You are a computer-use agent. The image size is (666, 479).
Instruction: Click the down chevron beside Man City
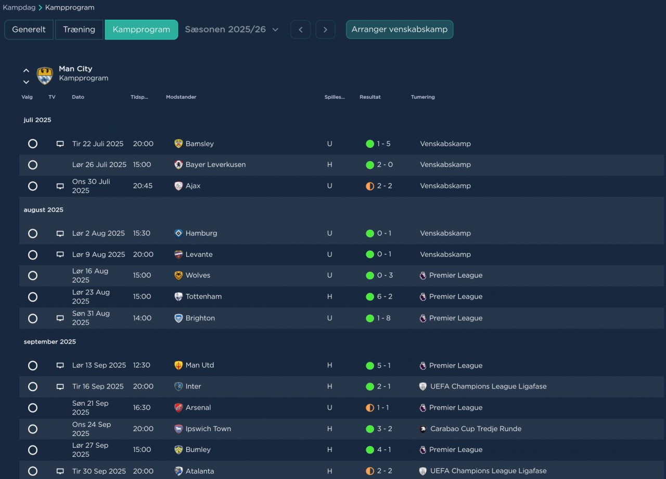[26, 82]
